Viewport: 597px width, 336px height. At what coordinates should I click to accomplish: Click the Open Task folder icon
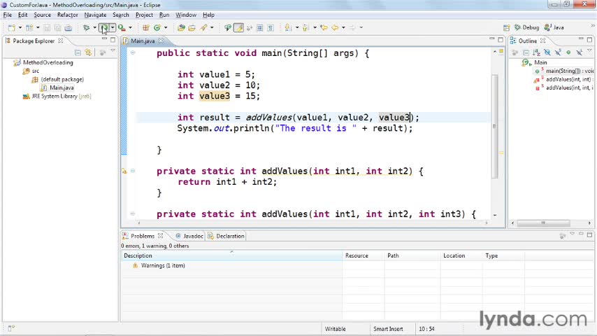192,27
